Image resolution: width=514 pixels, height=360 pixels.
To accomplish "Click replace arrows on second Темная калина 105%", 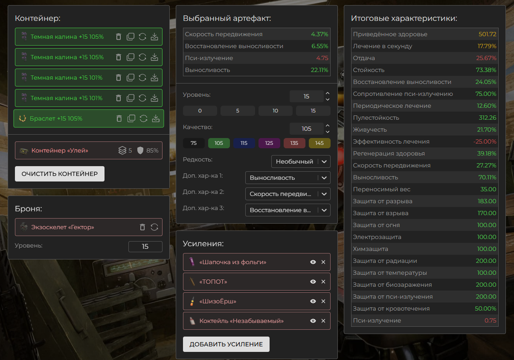I will 142,57.
